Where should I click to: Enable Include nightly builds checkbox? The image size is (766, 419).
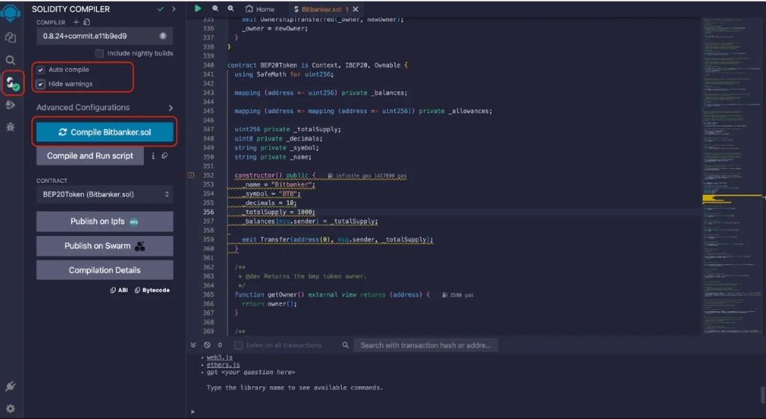click(99, 53)
